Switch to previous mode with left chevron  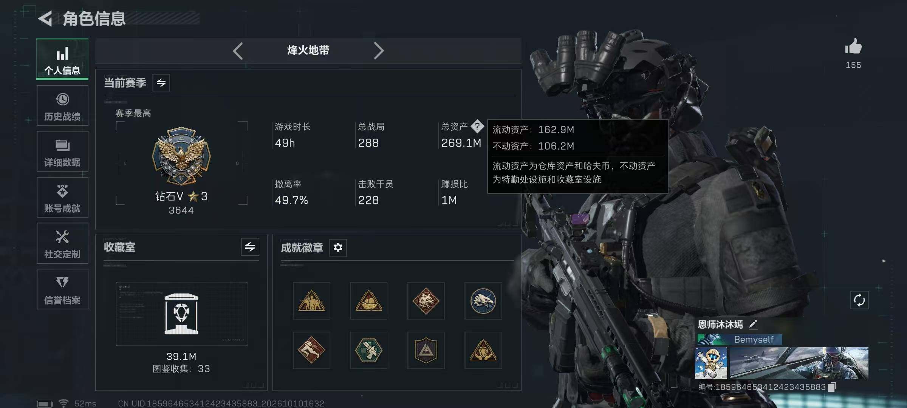[238, 51]
